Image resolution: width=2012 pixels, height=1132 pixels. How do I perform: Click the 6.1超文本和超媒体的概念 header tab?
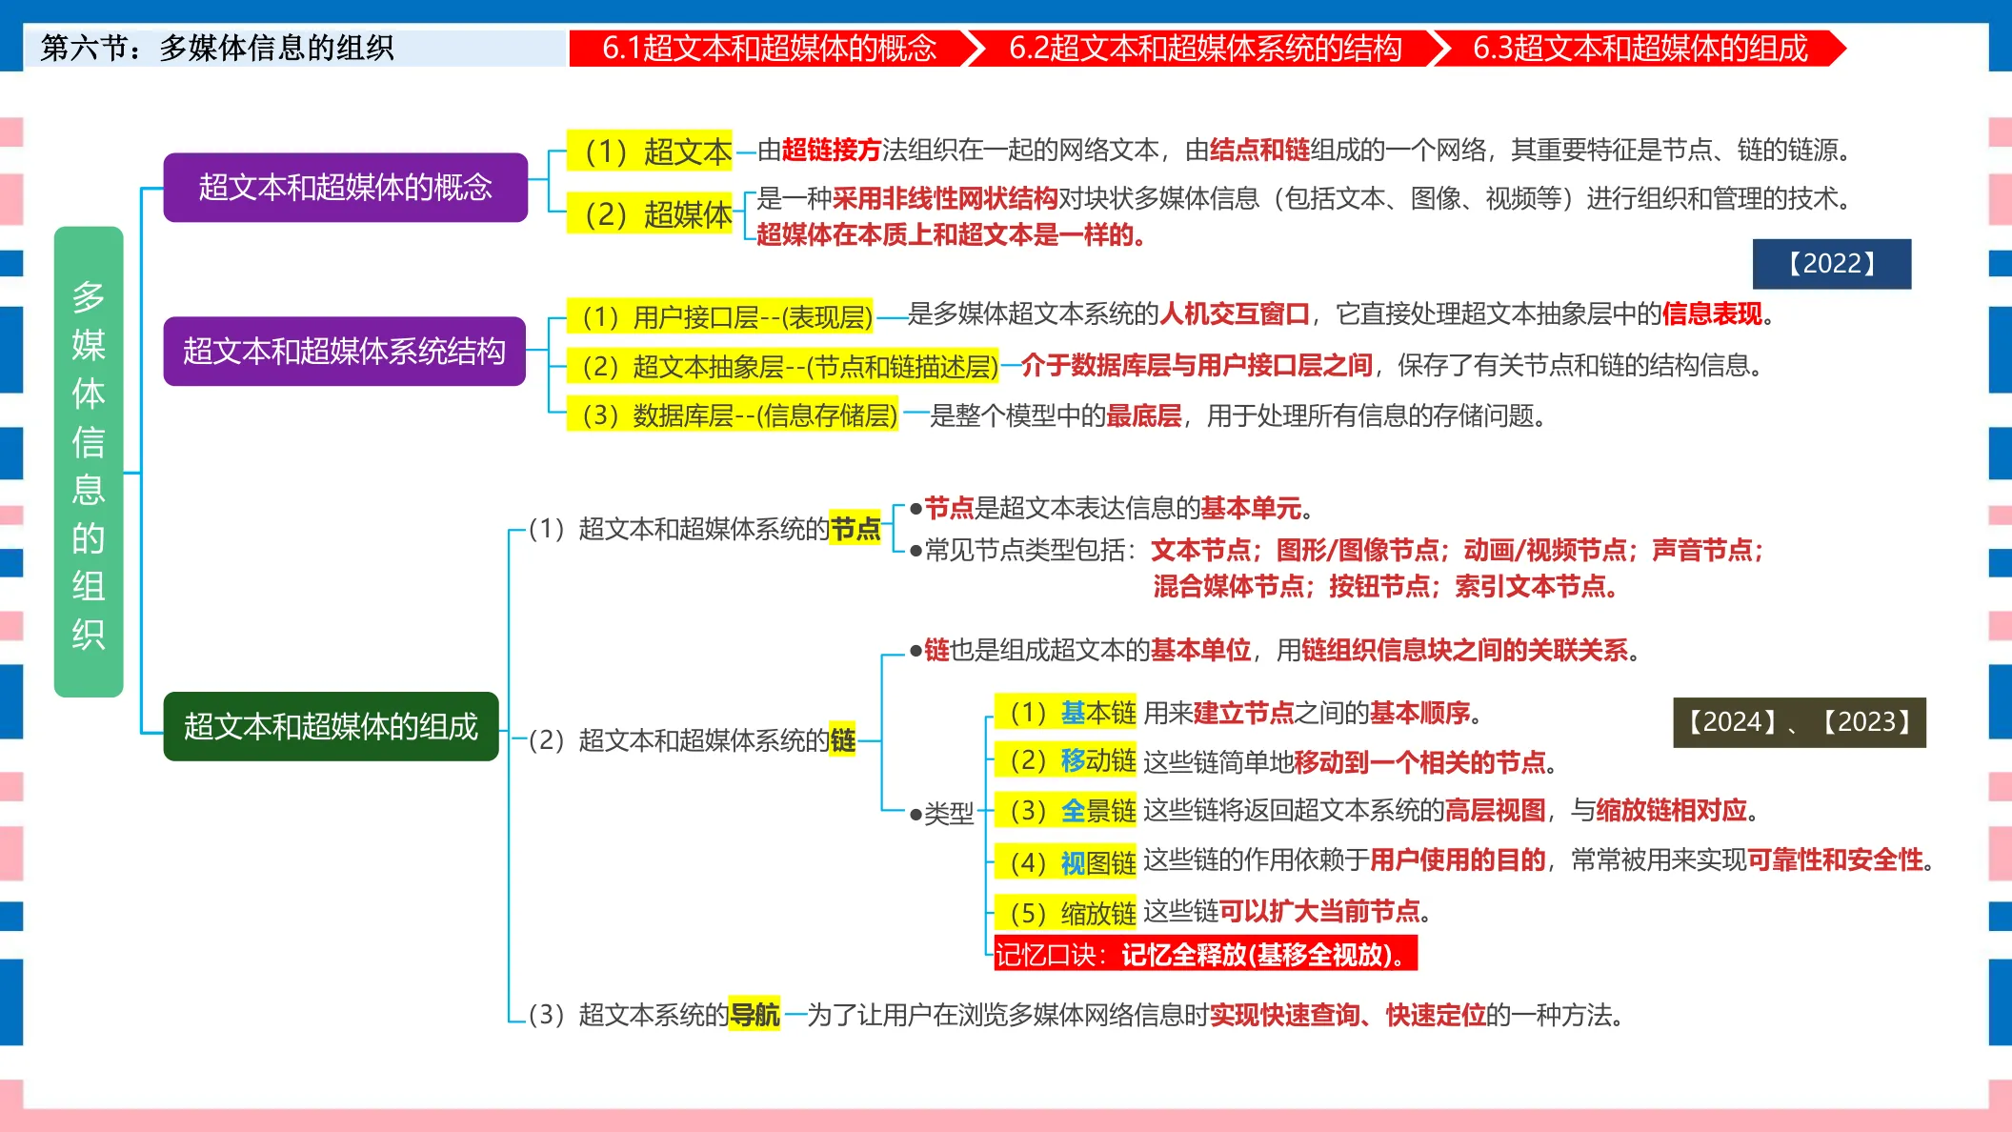[770, 49]
